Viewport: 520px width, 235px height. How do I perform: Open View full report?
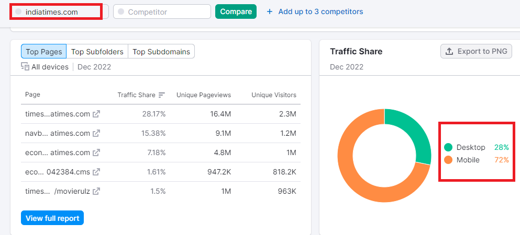52,218
